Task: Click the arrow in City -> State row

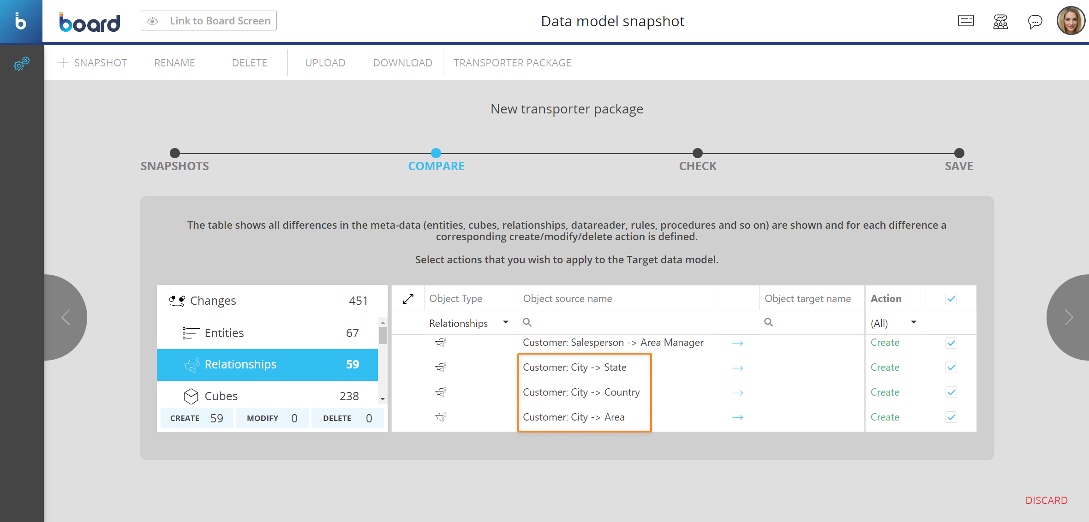Action: (x=737, y=368)
